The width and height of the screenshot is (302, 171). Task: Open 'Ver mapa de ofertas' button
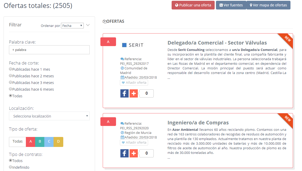[268, 5]
